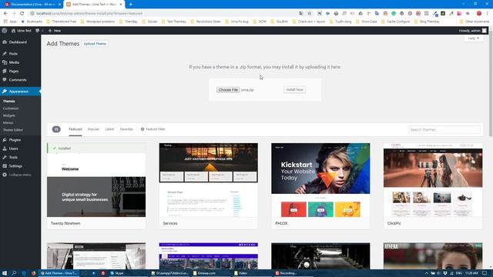Open the Other bookmarks folder
The height and width of the screenshot is (277, 493).
[475, 22]
